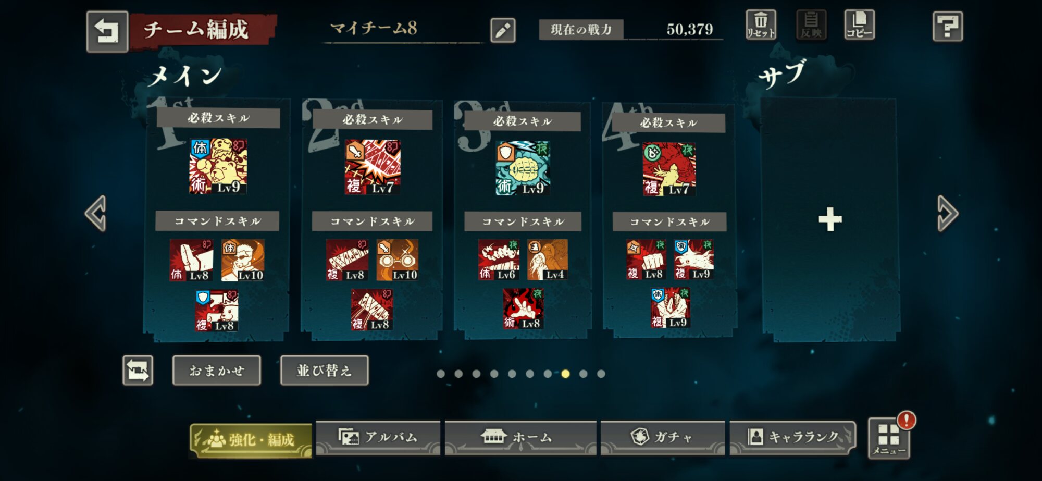Go to previous team with left chevron
Image resolution: width=1042 pixels, height=481 pixels.
click(x=96, y=213)
